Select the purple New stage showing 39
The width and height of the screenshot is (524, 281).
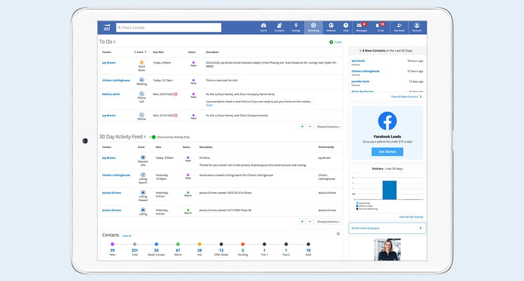click(112, 250)
